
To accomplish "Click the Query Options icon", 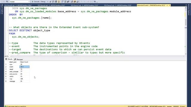I will [56, 1].
